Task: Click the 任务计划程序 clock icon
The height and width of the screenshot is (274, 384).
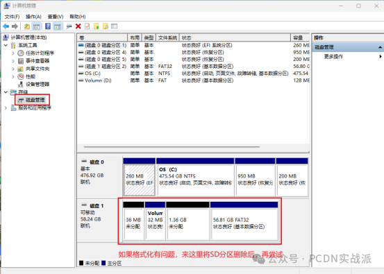Action: pos(21,53)
